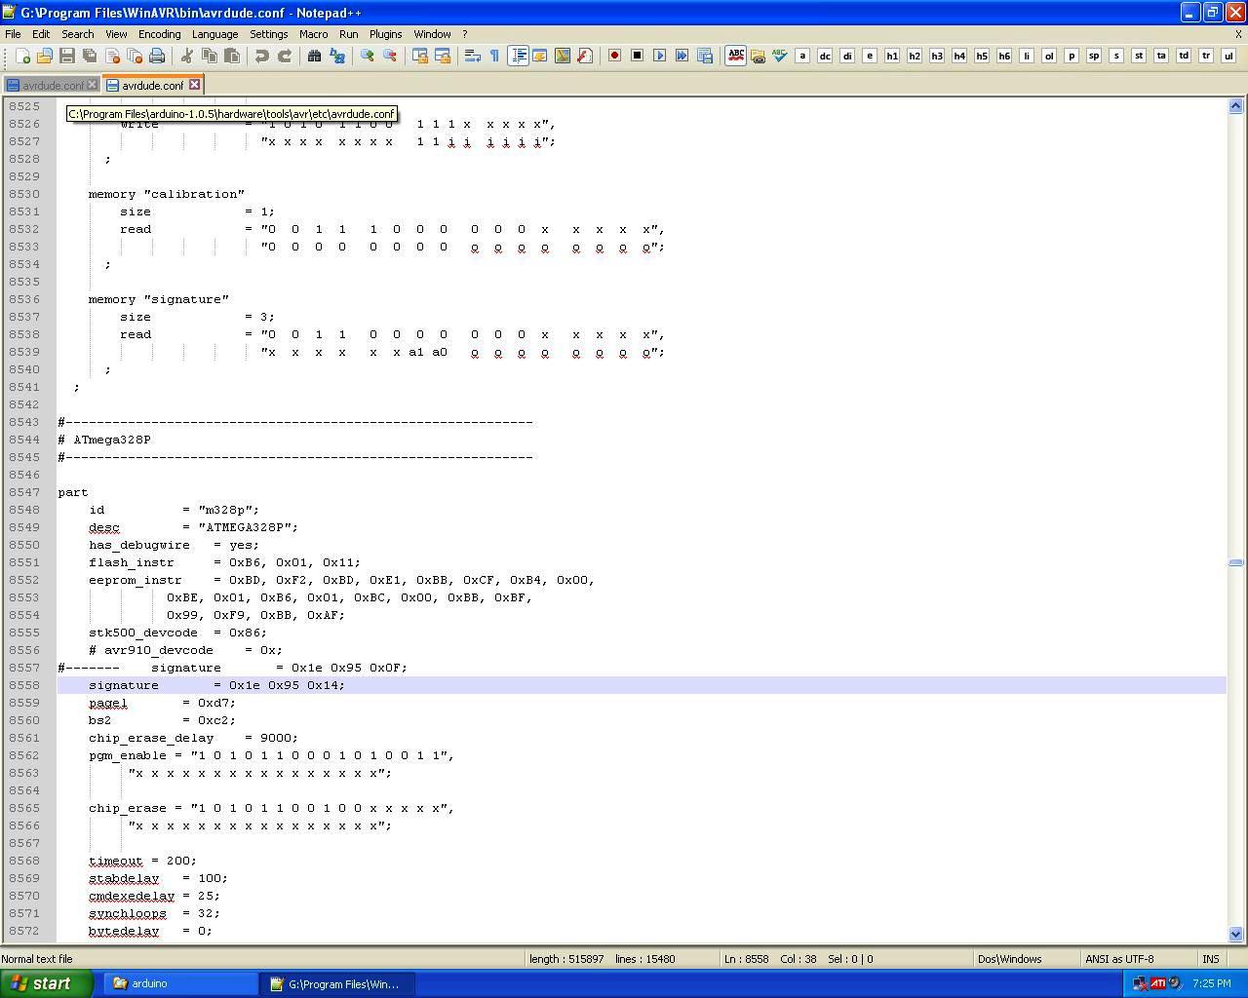Start recording a macro

point(615,56)
